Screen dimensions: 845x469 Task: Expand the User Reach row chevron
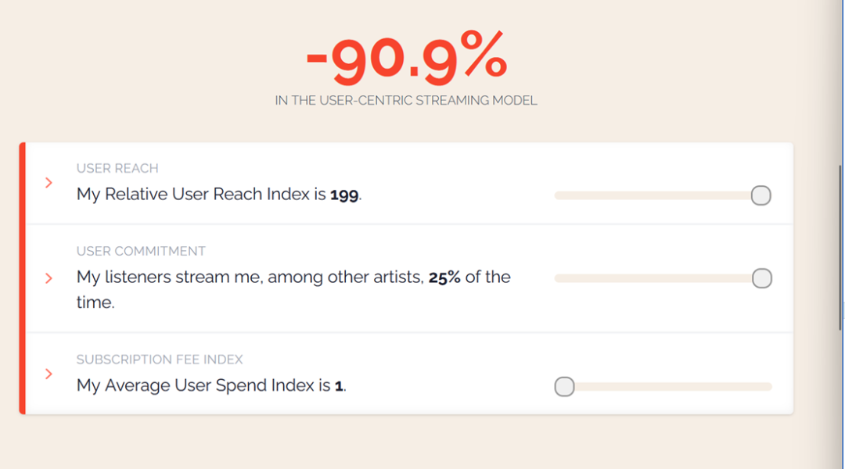click(x=49, y=183)
